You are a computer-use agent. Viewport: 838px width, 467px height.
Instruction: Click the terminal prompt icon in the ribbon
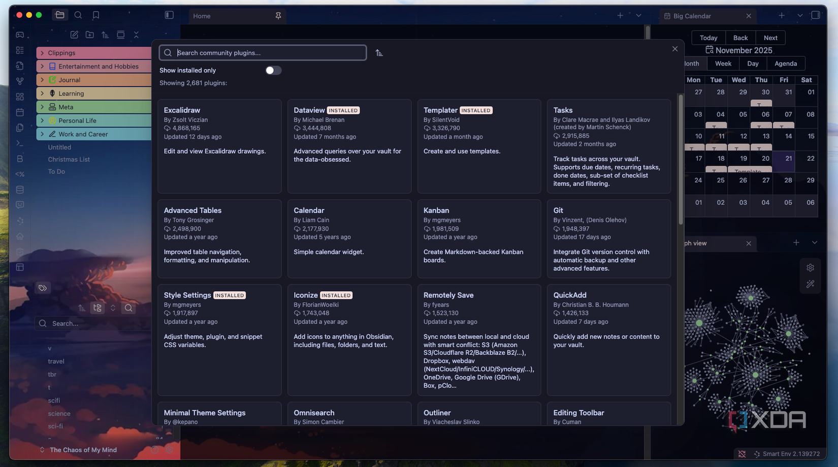click(x=20, y=143)
